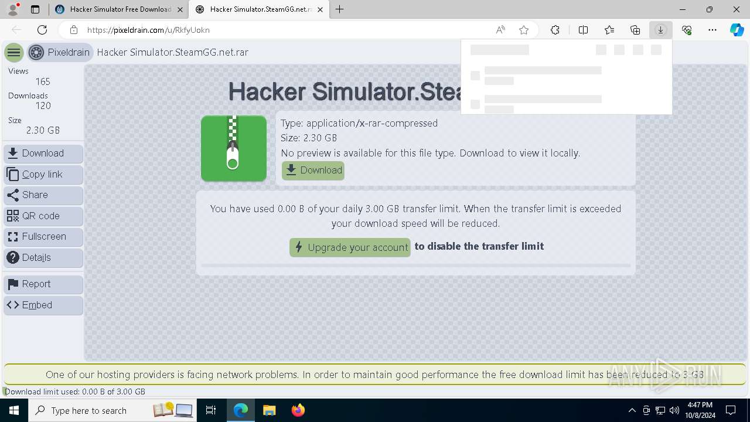Show the QR code
750x422 pixels.
(x=43, y=216)
